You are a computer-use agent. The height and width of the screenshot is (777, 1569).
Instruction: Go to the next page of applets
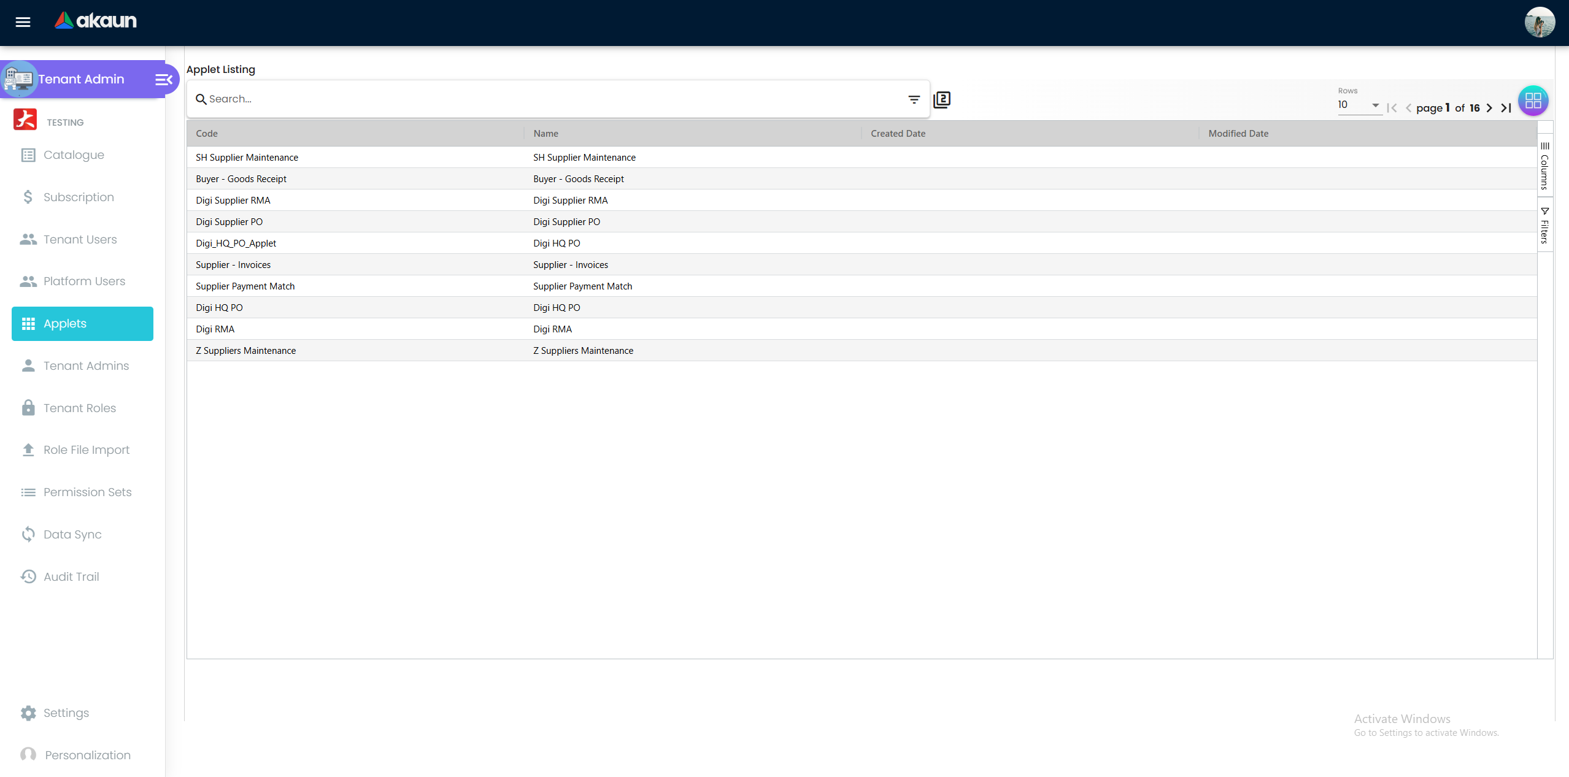point(1489,108)
